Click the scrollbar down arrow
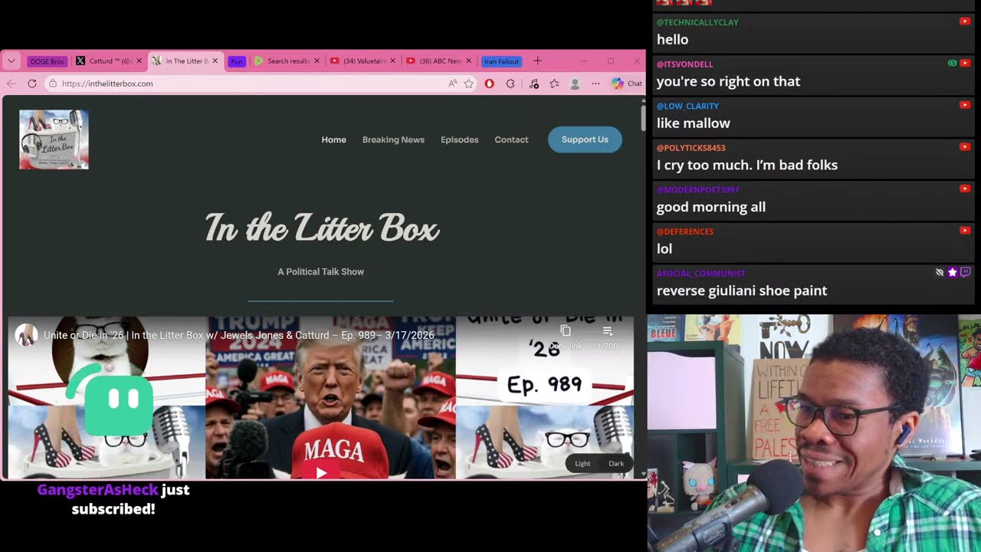This screenshot has width=981, height=552. pyautogui.click(x=643, y=474)
